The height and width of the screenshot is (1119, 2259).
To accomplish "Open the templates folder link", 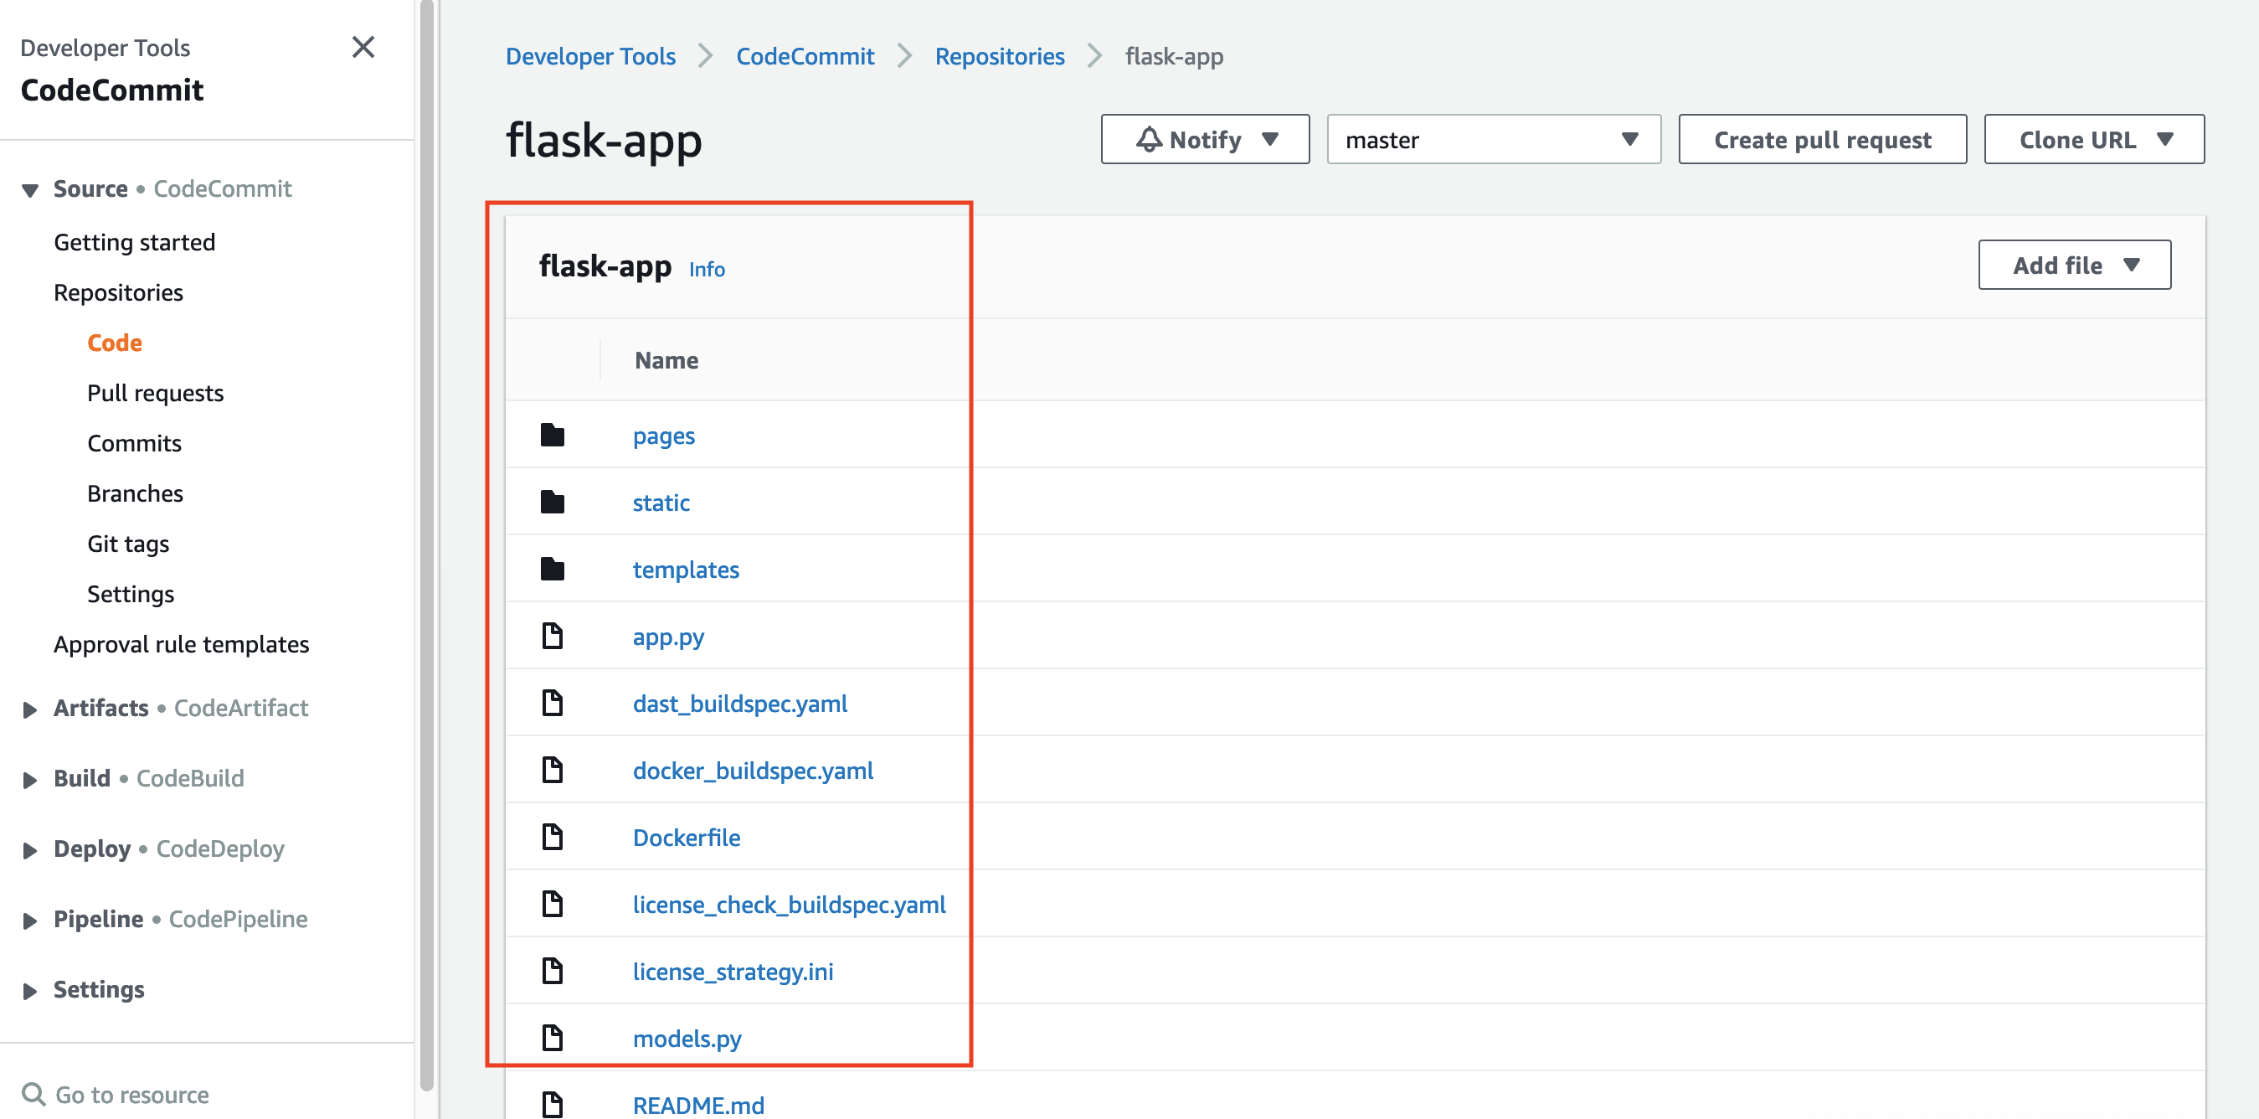I will point(686,570).
